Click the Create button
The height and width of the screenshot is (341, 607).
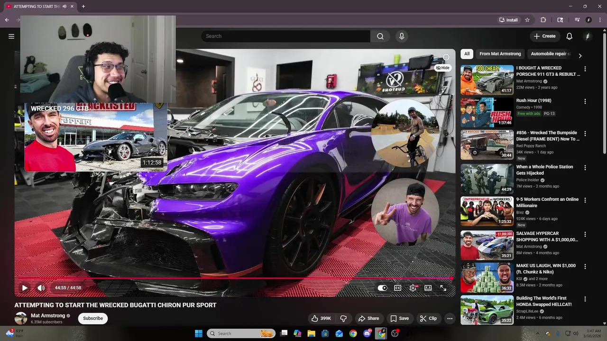click(544, 36)
